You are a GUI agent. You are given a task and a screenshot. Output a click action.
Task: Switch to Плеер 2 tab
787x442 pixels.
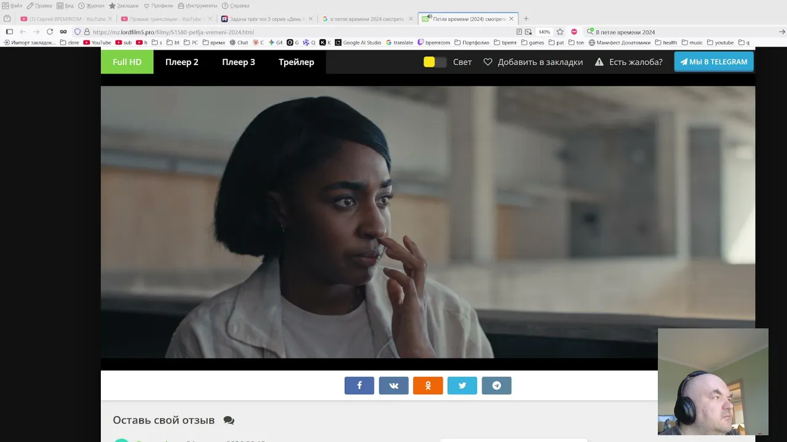click(x=182, y=62)
